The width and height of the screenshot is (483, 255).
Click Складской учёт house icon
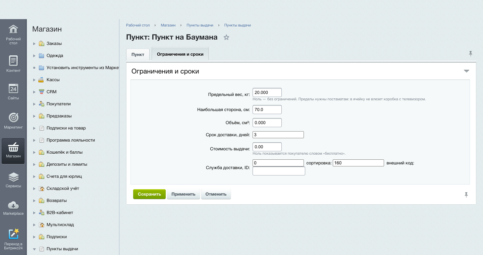(x=41, y=189)
